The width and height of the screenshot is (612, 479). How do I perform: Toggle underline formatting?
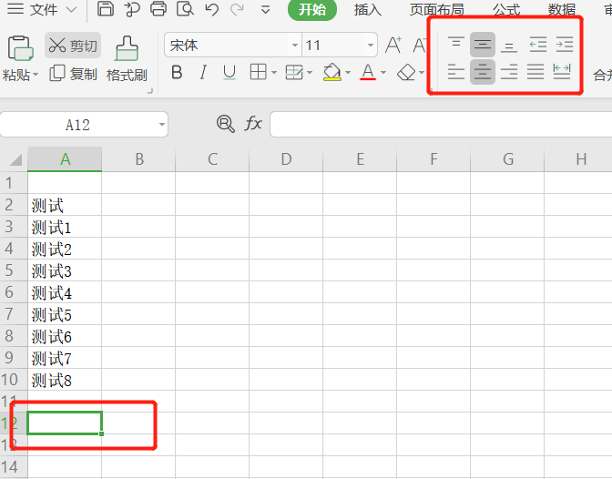coord(229,72)
